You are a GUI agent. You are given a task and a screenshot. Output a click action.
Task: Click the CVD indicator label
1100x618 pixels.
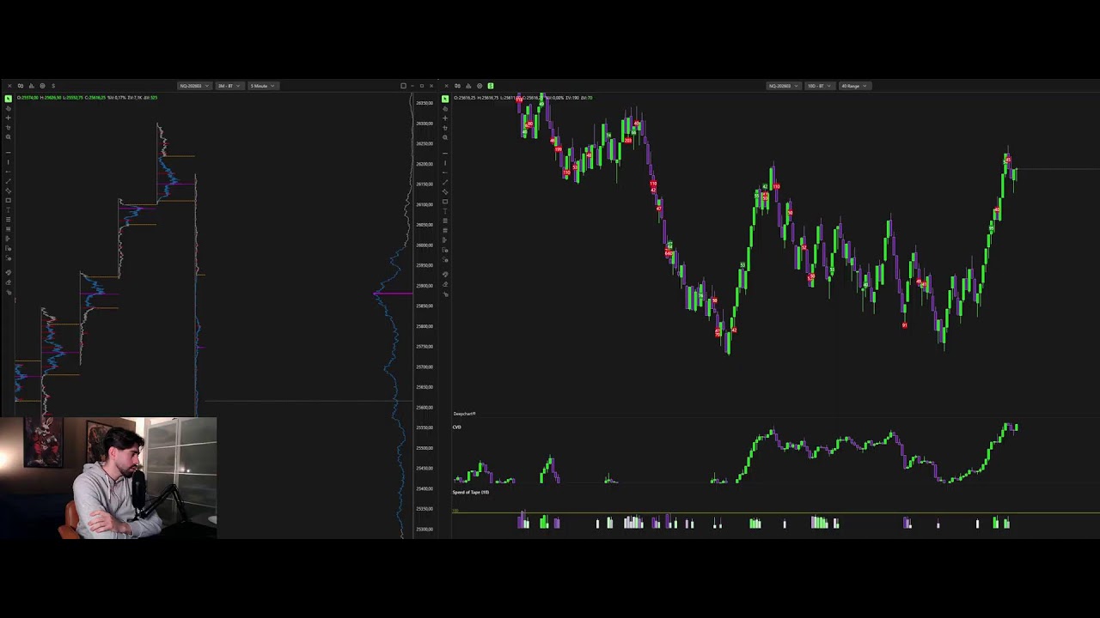click(457, 427)
